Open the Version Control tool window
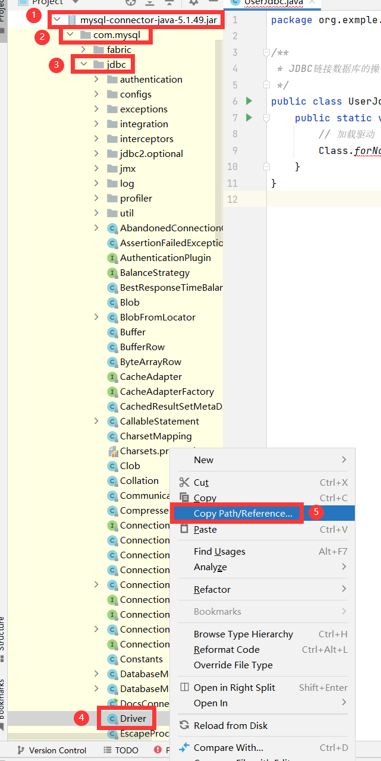Image resolution: width=381 pixels, height=761 pixels. pos(51,750)
